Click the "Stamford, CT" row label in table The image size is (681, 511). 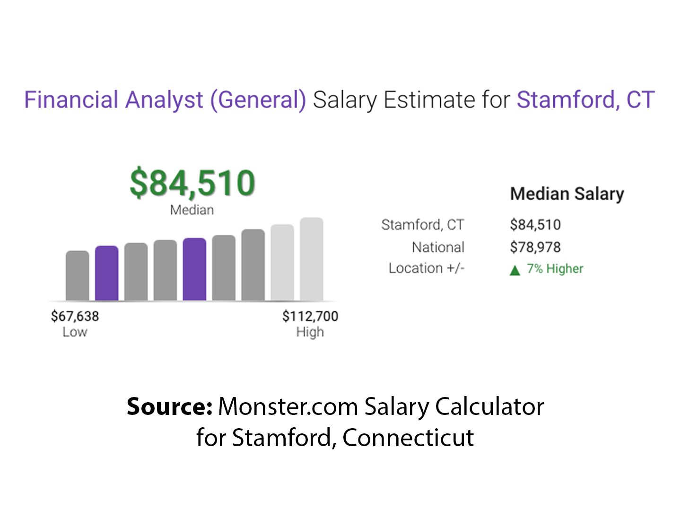(423, 225)
